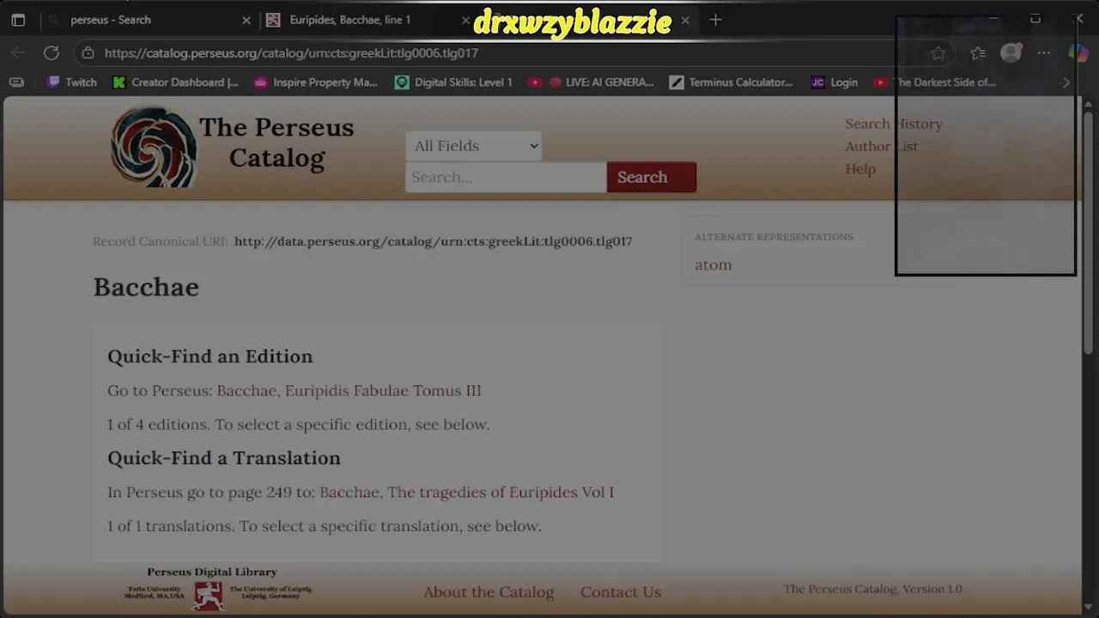Open the Help link

click(x=860, y=169)
